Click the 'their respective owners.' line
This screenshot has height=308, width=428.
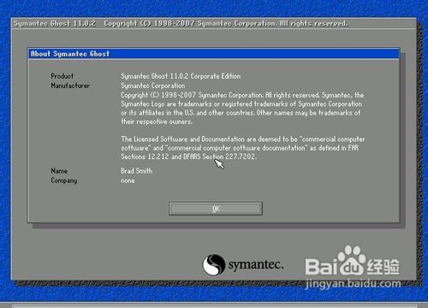[x=157, y=121]
